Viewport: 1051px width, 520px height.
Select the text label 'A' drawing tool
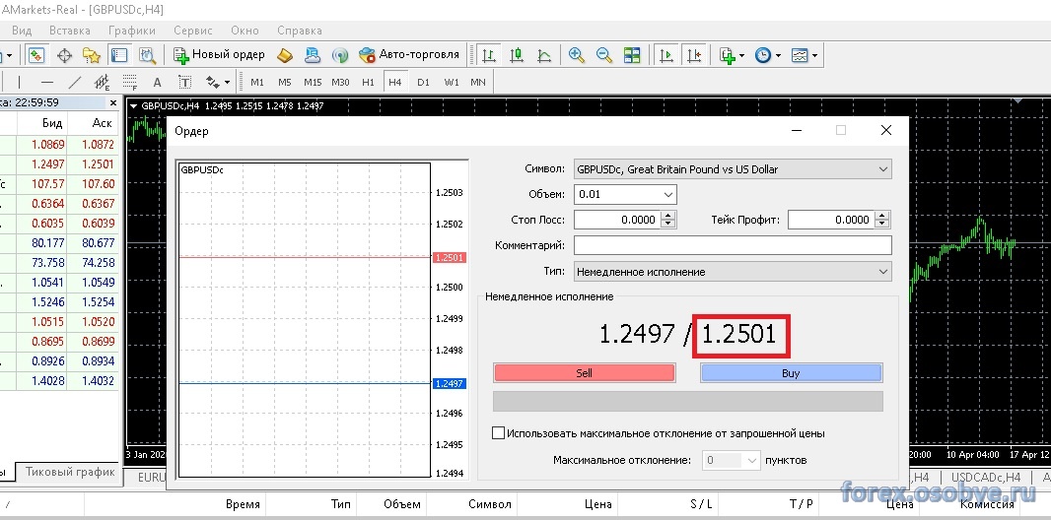pyautogui.click(x=157, y=82)
